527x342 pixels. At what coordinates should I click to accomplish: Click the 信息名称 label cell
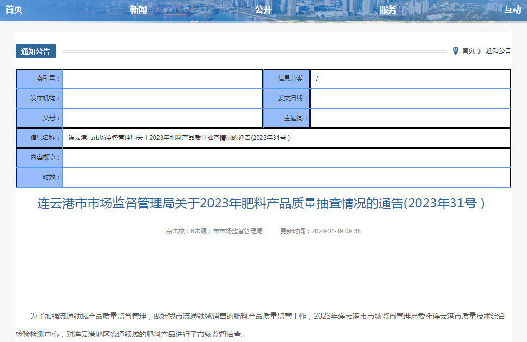[39, 138]
